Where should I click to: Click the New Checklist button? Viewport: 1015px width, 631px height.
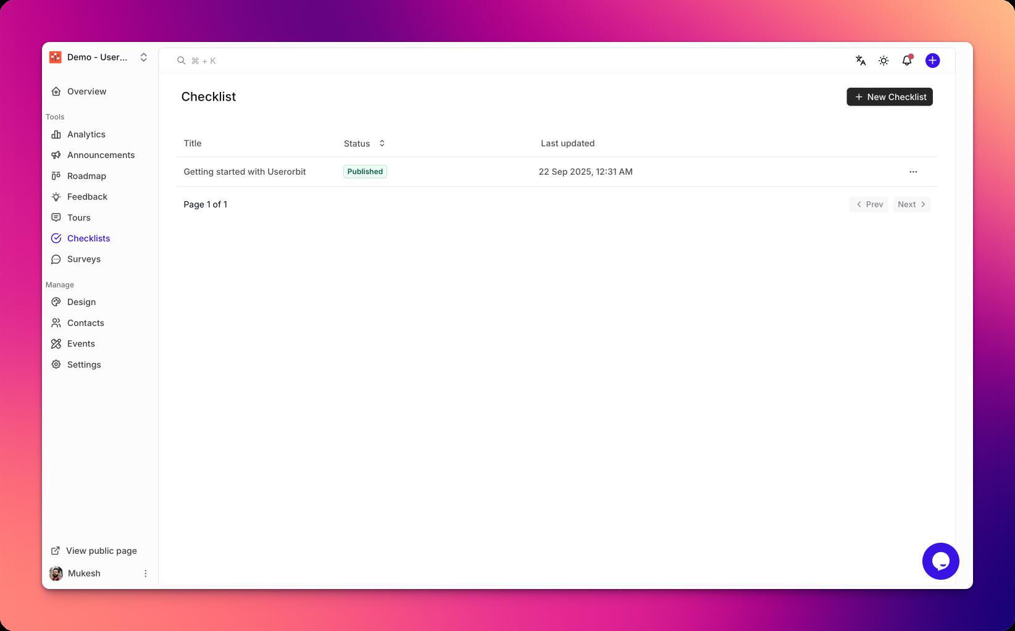(889, 97)
